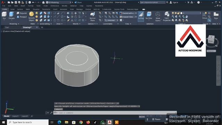Click the Save icon in quick access toolbar
Image resolution: width=222 pixels, height=125 pixels.
16,2
